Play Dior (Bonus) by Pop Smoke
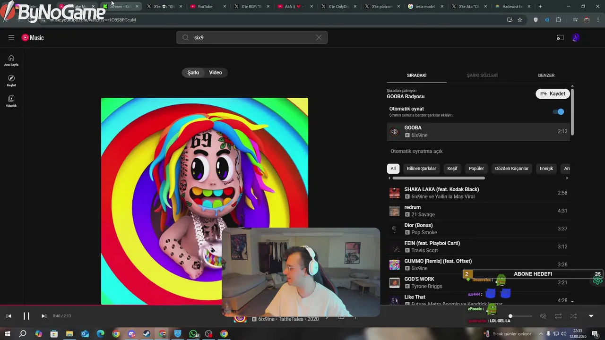 coord(478,229)
